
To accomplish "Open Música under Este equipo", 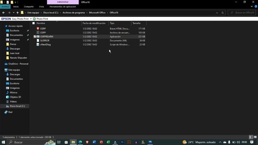I will (13, 92).
